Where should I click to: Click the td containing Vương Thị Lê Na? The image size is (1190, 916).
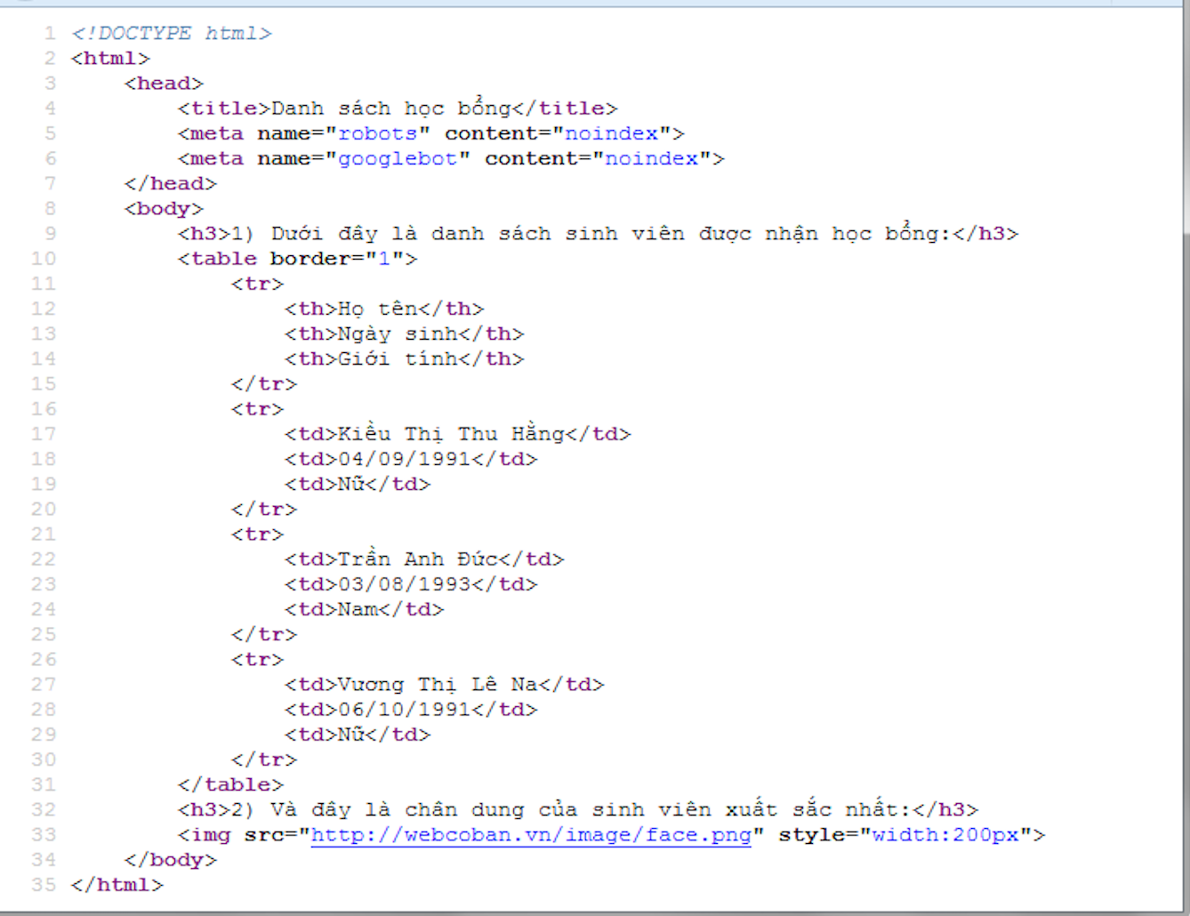(x=436, y=684)
